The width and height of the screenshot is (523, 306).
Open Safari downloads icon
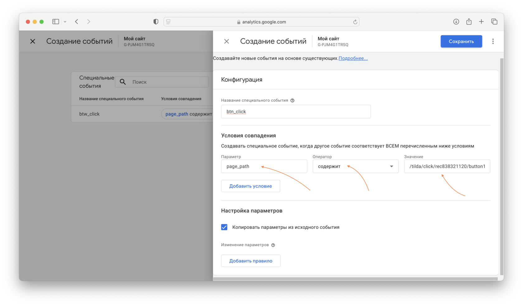(456, 22)
